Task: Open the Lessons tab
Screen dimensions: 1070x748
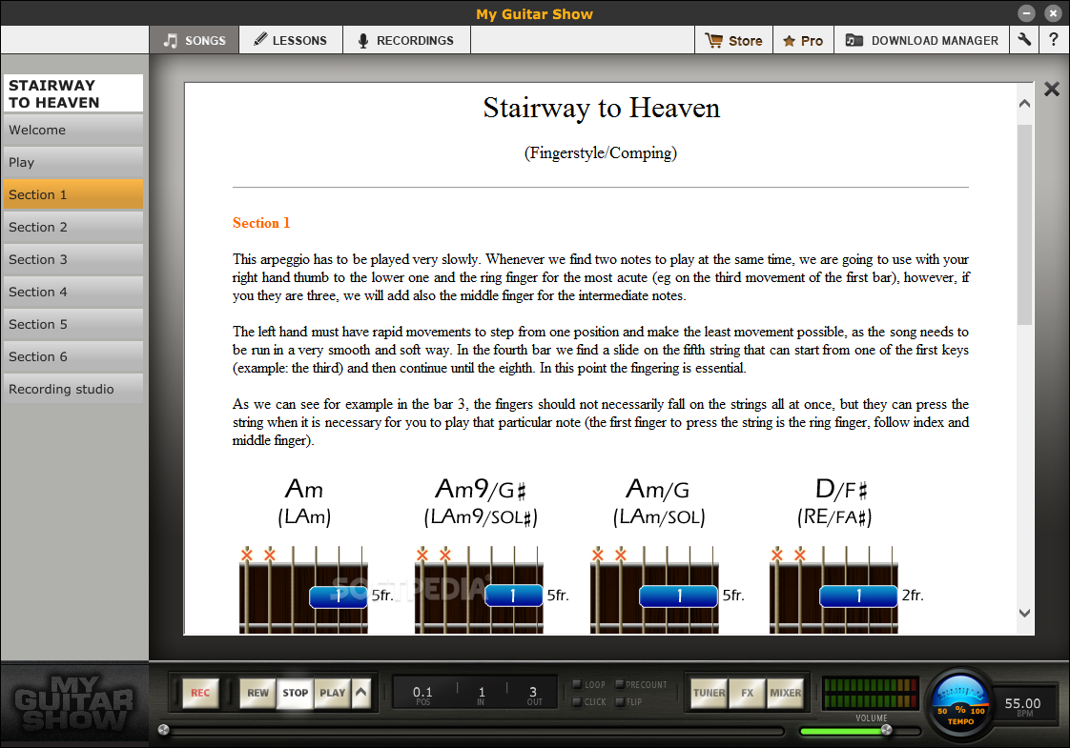Action: click(x=291, y=40)
